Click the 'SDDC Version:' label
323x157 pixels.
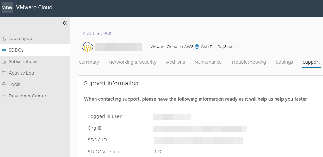click(x=104, y=152)
